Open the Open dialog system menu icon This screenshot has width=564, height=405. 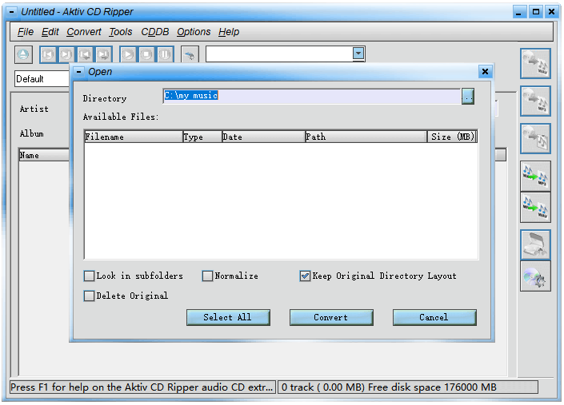pos(78,72)
